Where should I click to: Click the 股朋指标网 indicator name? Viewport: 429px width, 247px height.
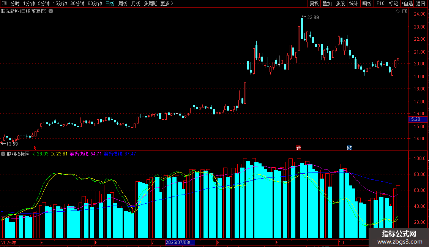click(18, 154)
